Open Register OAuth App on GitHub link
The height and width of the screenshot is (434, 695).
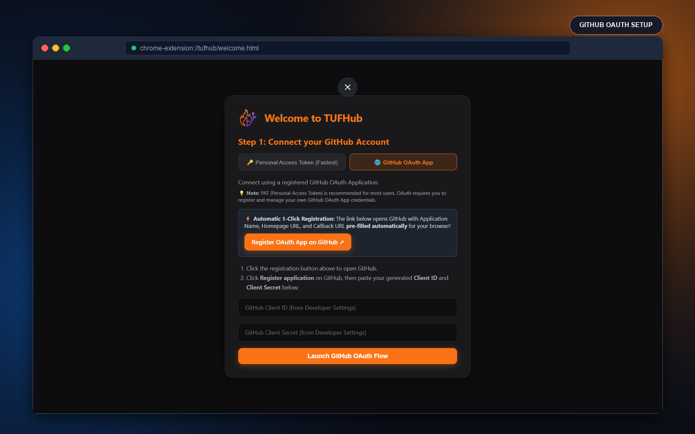pyautogui.click(x=298, y=242)
